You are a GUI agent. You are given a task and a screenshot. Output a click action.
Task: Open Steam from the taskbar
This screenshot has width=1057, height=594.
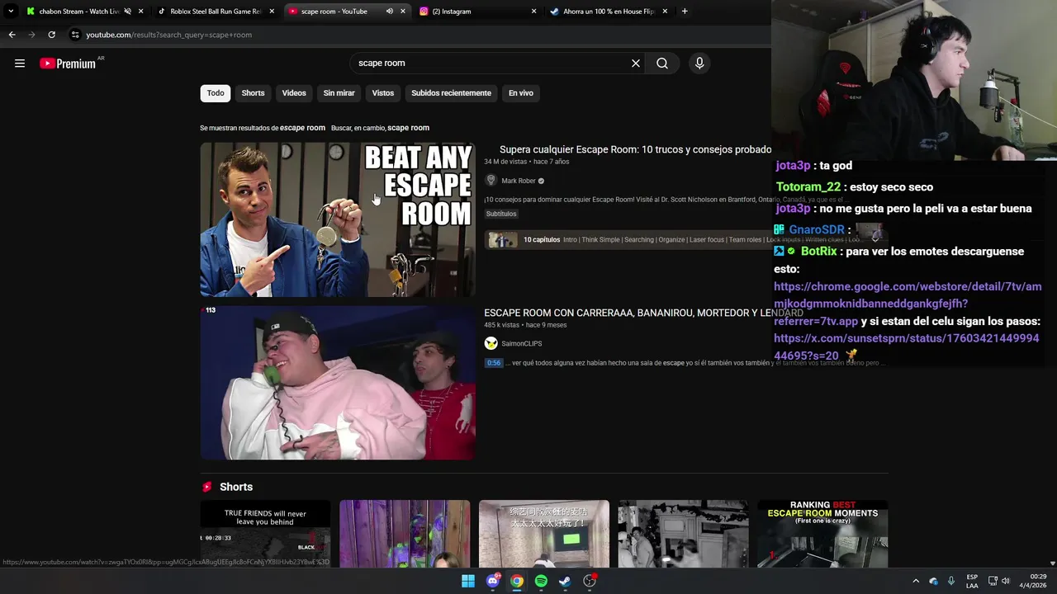tap(565, 581)
